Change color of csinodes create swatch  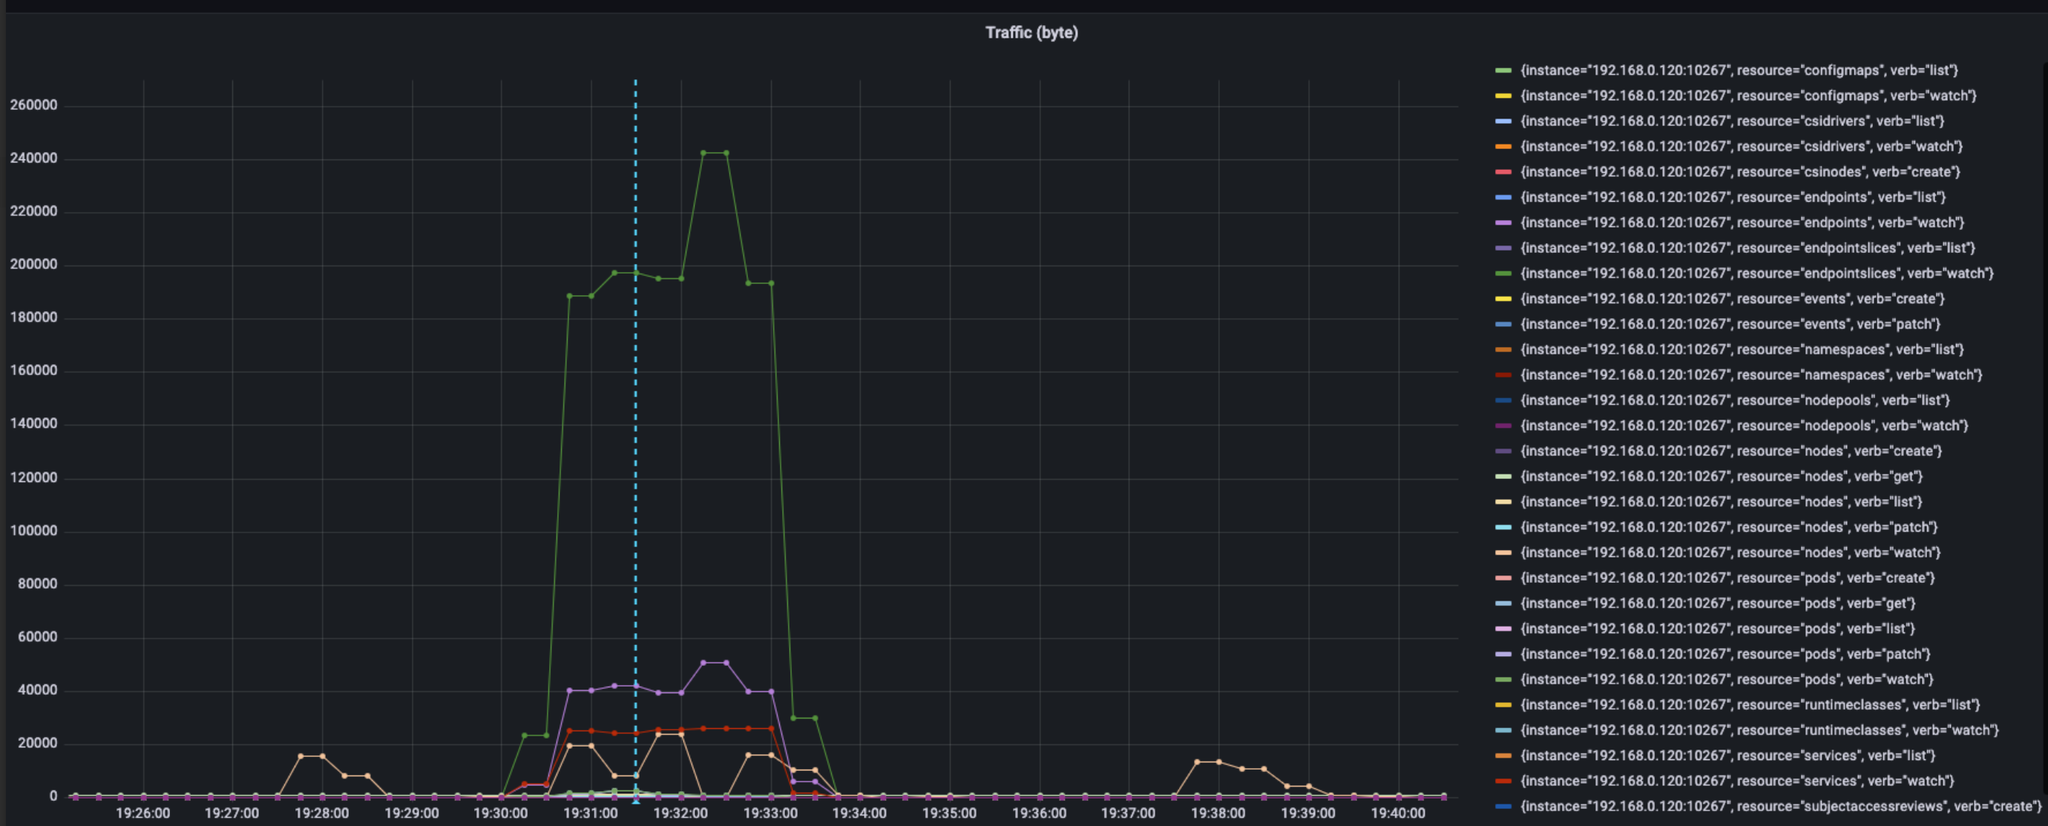pos(1503,171)
